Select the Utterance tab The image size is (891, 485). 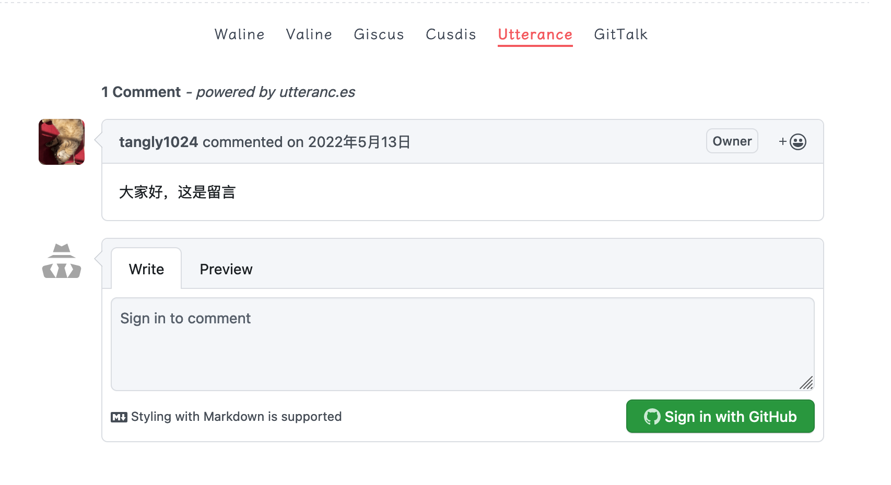coord(535,34)
